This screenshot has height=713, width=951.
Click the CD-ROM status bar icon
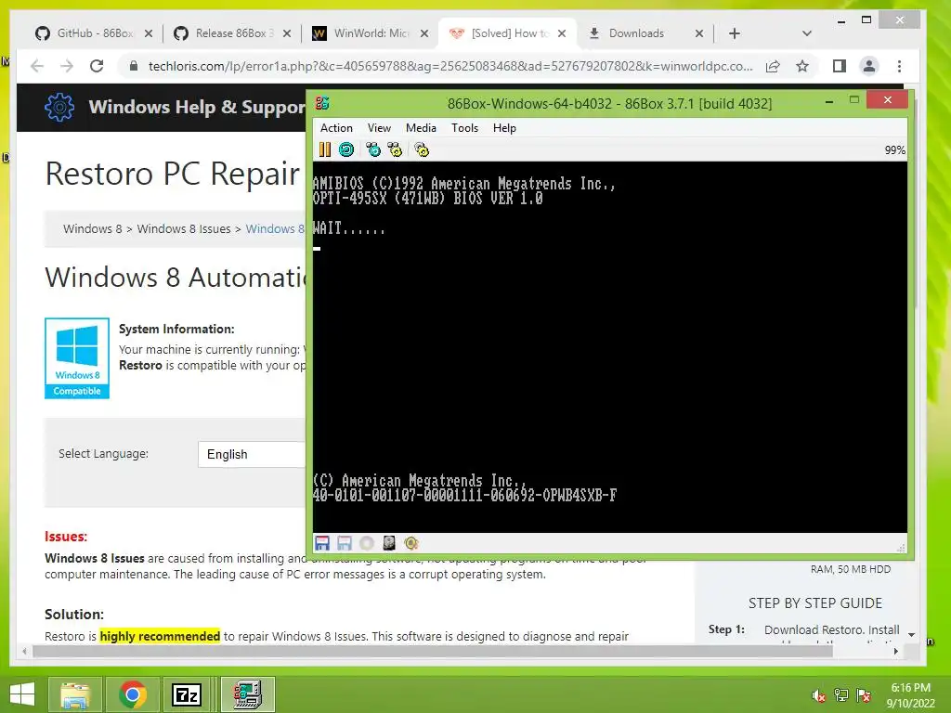click(x=367, y=543)
